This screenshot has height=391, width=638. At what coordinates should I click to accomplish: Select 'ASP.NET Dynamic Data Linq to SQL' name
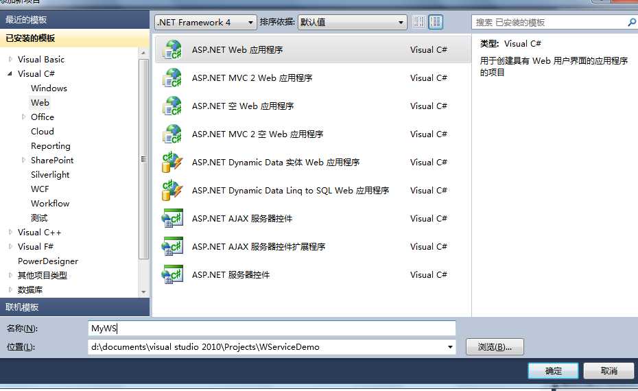[x=290, y=191]
